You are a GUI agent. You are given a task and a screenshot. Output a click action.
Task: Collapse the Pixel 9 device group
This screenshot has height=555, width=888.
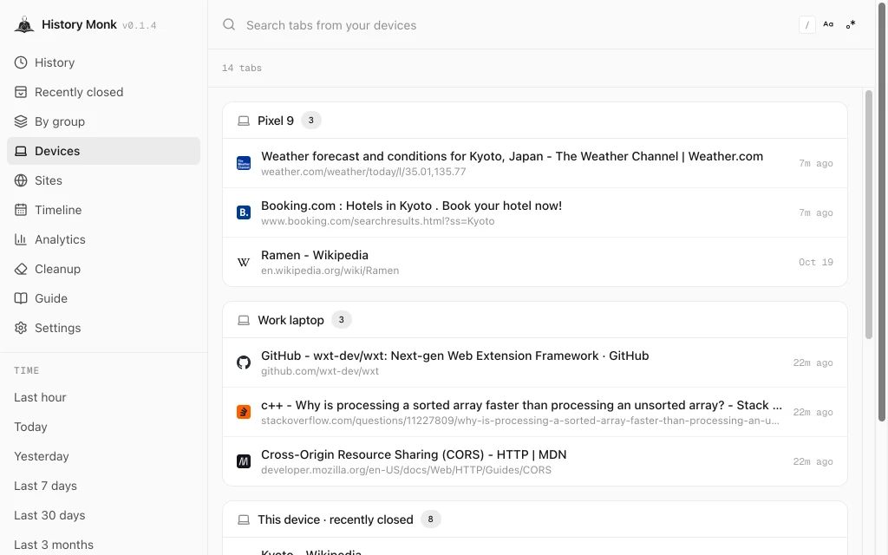534,120
